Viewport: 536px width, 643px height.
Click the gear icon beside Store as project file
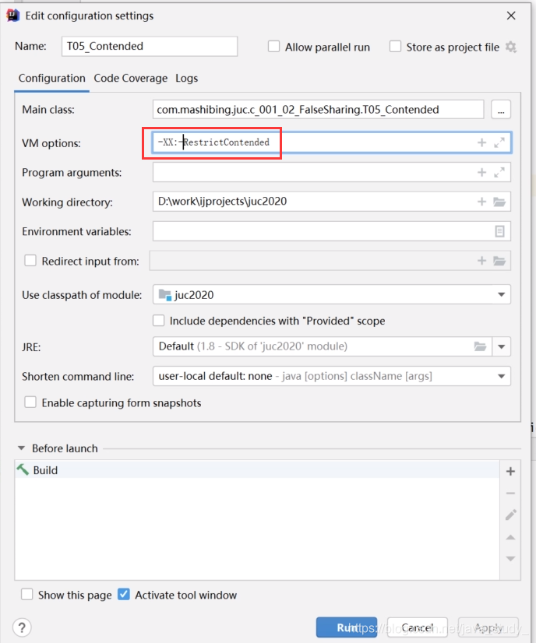click(x=511, y=47)
